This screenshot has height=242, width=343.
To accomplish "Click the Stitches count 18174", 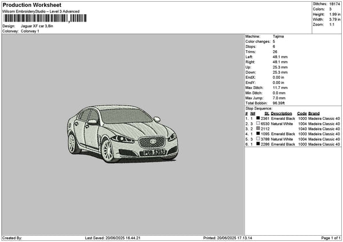I will point(336,4).
